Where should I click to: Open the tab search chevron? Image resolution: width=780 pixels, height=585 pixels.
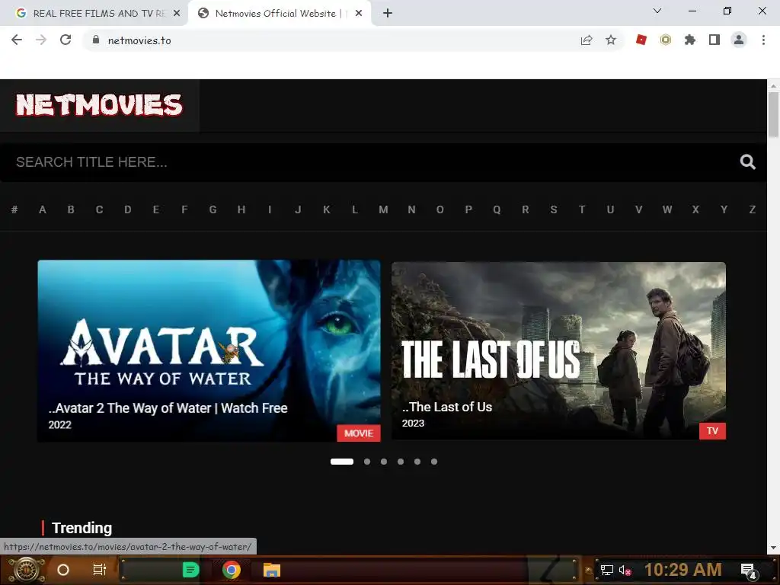pos(657,11)
